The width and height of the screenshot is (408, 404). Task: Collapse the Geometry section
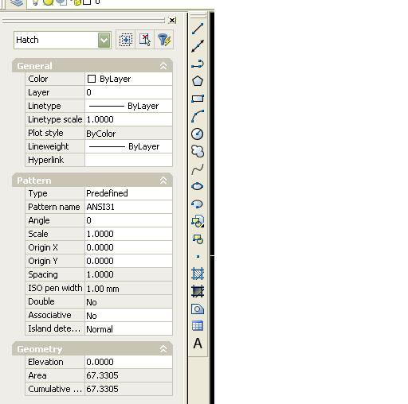(x=163, y=349)
